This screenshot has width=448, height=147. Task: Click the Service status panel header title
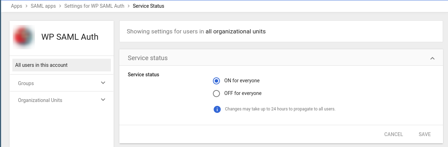pos(148,58)
